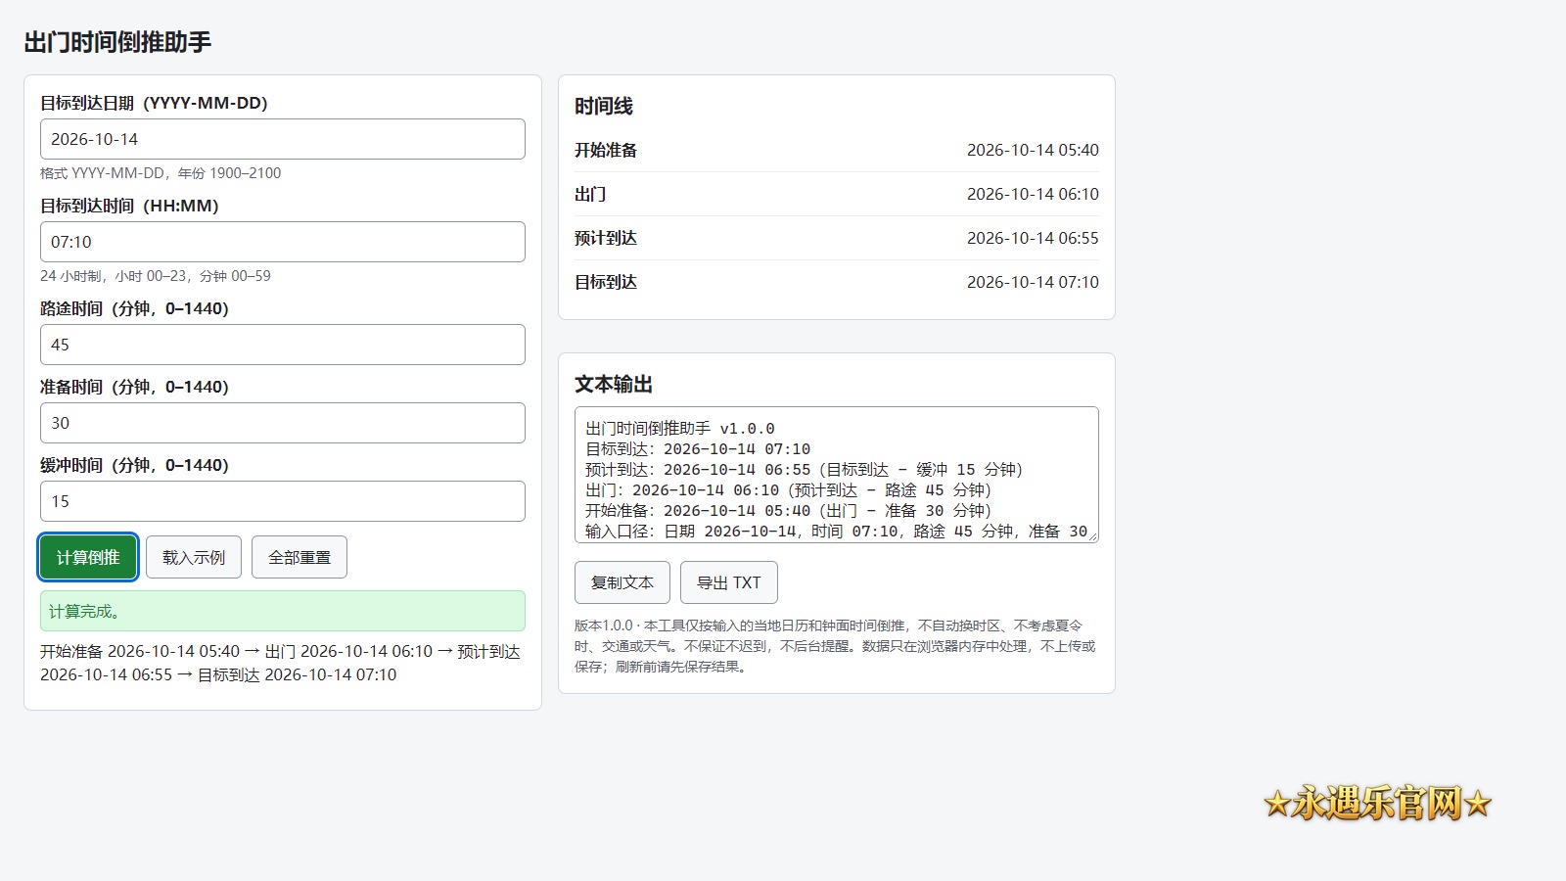Click the 文本输出 section heading
Viewport: 1566px width, 881px height.
pyautogui.click(x=614, y=384)
